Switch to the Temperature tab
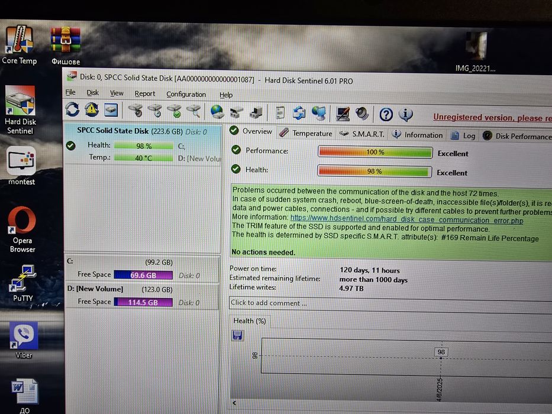Screen dimensions: 552x414 (x=305, y=133)
